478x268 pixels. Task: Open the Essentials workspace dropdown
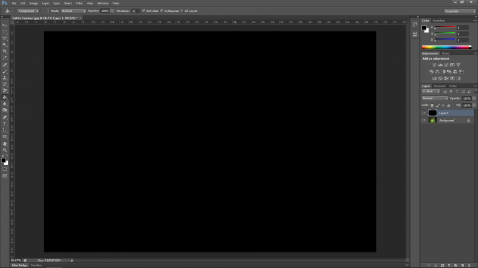click(x=460, y=11)
